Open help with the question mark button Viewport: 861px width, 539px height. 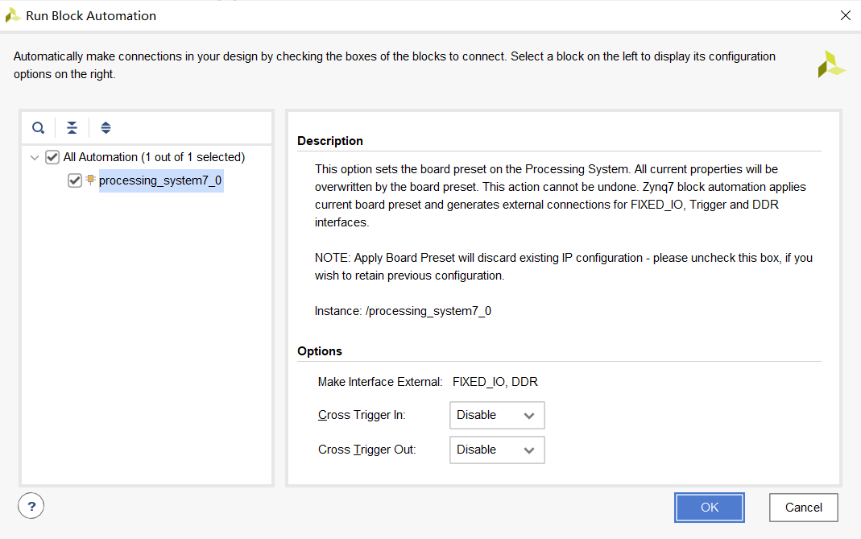[31, 506]
